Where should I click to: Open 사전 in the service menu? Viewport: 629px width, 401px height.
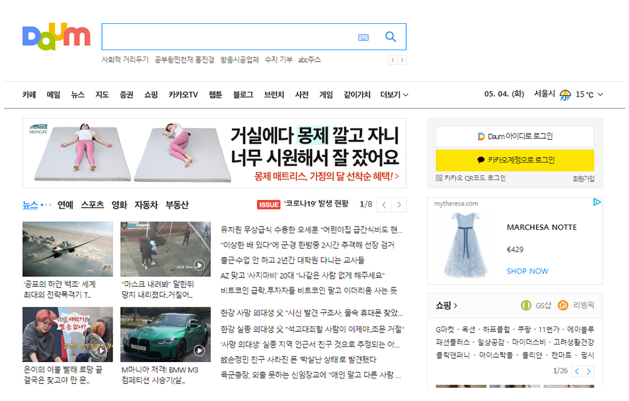[x=302, y=95]
